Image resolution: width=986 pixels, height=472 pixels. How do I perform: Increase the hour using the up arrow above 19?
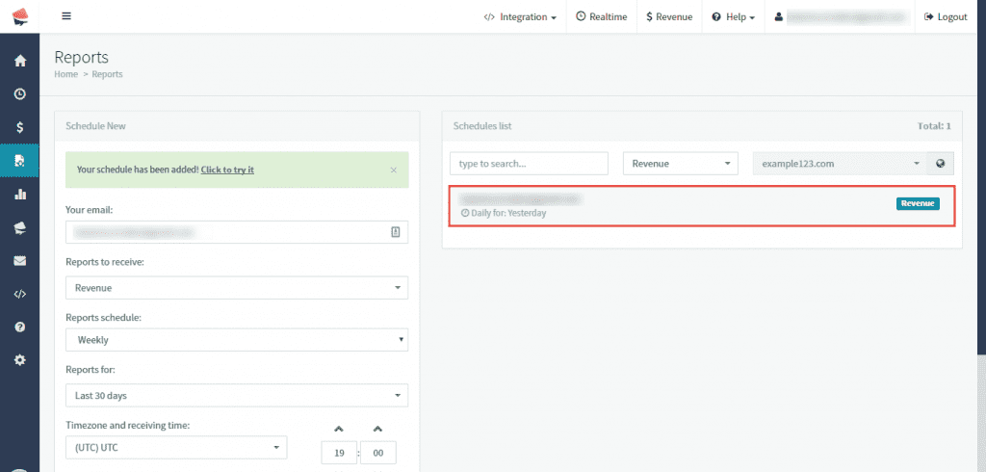point(338,429)
